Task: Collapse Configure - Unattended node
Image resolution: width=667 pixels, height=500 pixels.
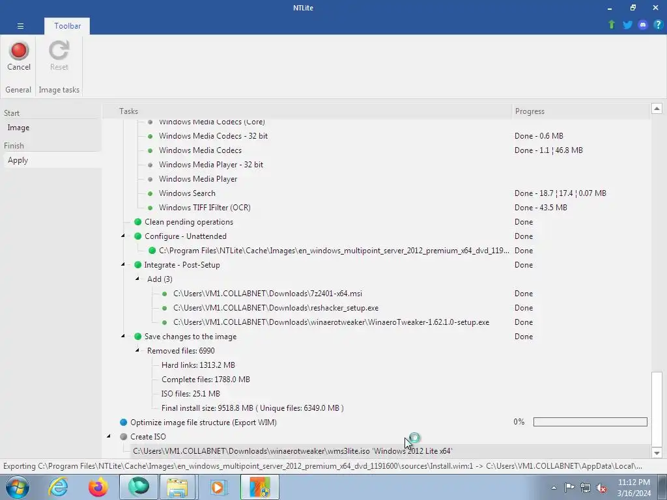Action: pyautogui.click(x=123, y=236)
